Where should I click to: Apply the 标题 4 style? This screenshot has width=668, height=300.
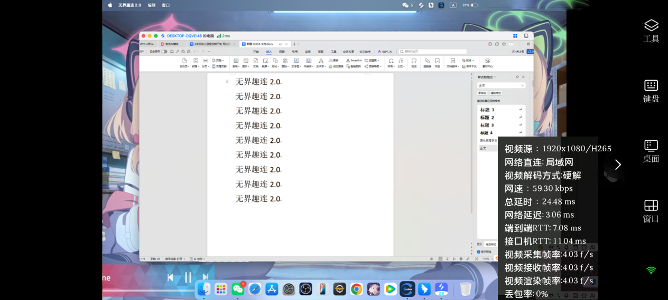click(x=500, y=133)
